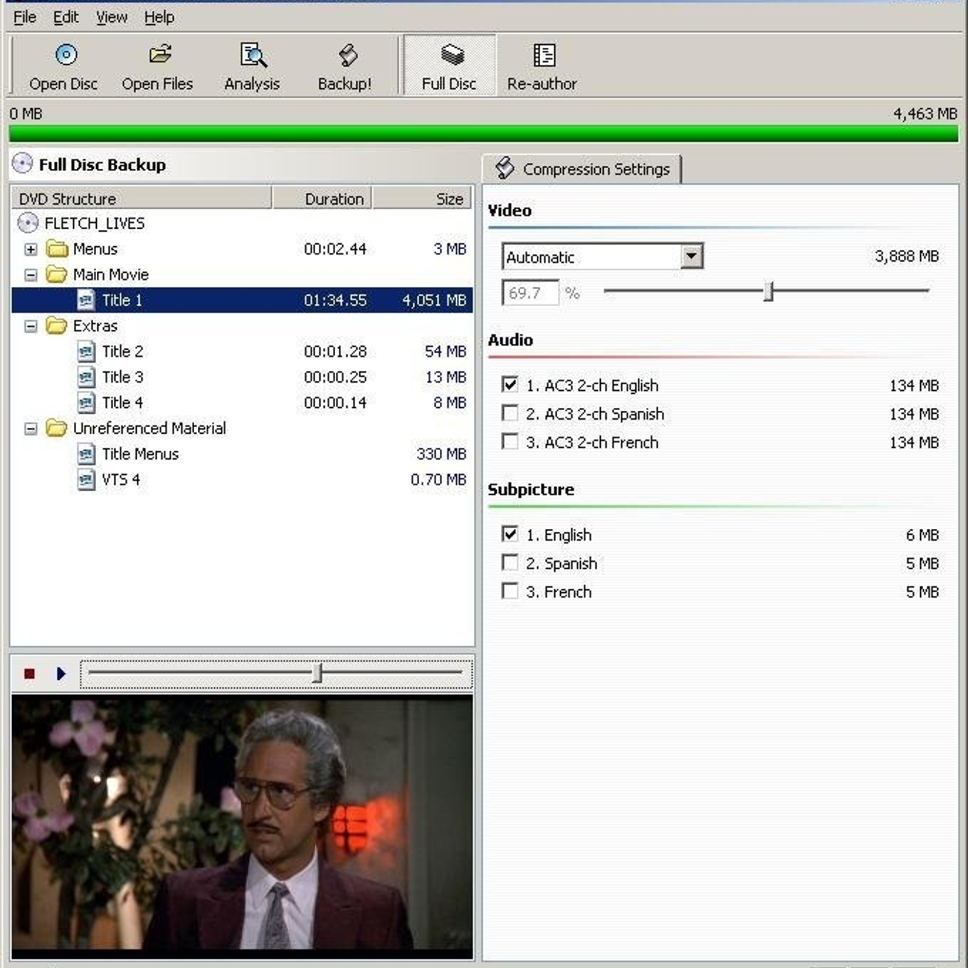Image resolution: width=968 pixels, height=968 pixels.
Task: Toggle English subpicture checkbox
Action: tap(510, 534)
